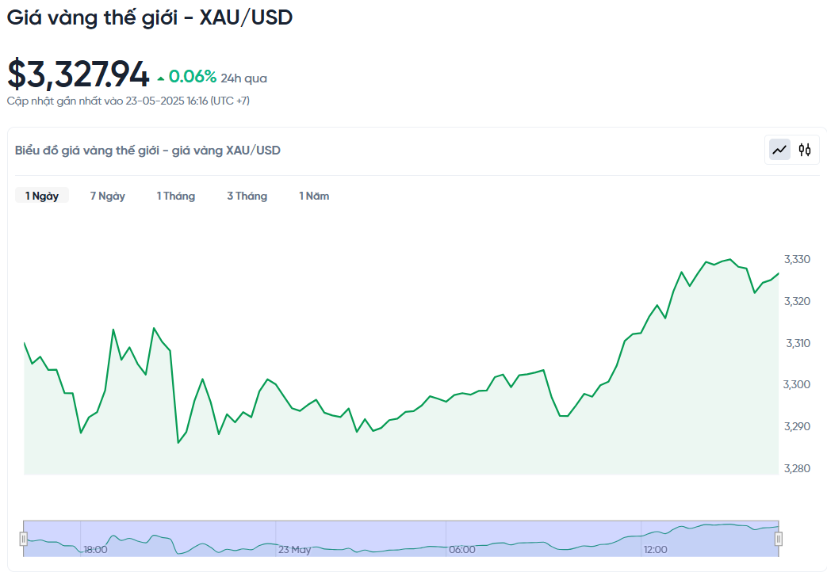Switch to the line chart view icon

coord(780,149)
